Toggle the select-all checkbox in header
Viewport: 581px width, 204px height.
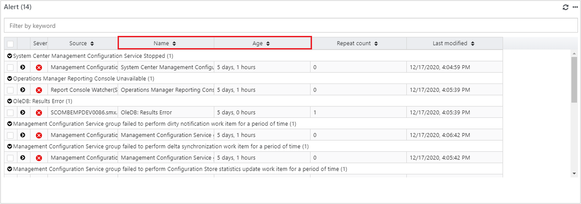[x=10, y=43]
